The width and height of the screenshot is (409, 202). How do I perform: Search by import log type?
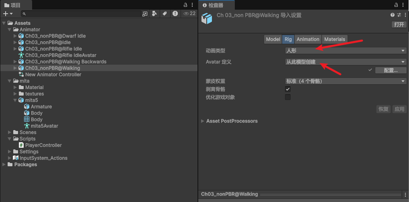[x=175, y=14]
